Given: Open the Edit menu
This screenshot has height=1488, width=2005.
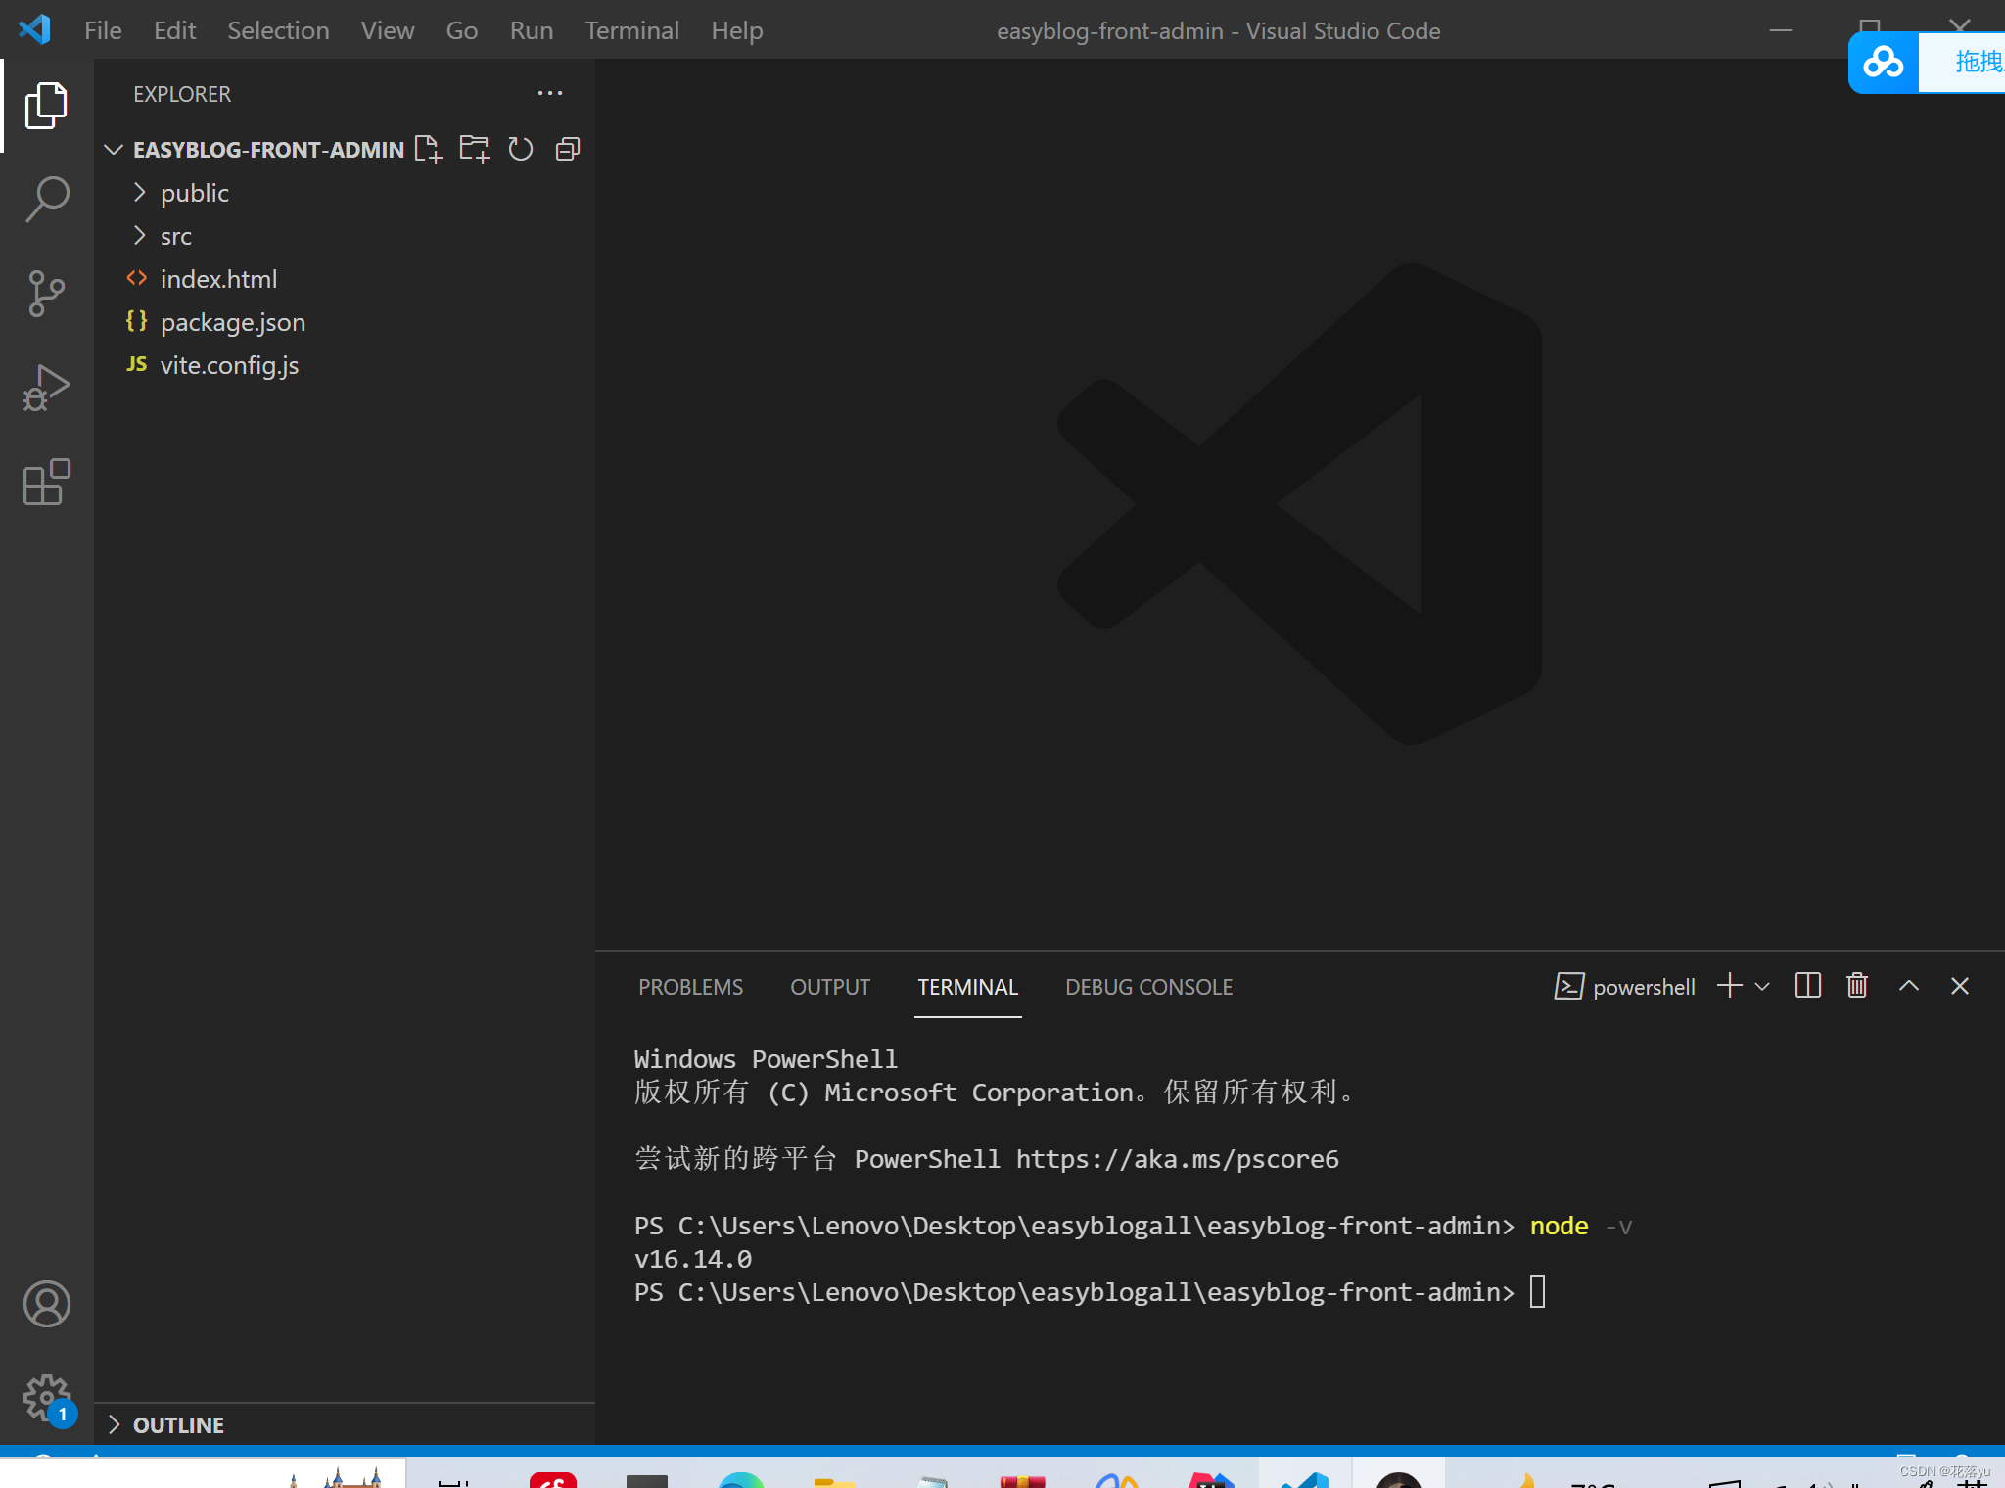Looking at the screenshot, I should click(174, 30).
